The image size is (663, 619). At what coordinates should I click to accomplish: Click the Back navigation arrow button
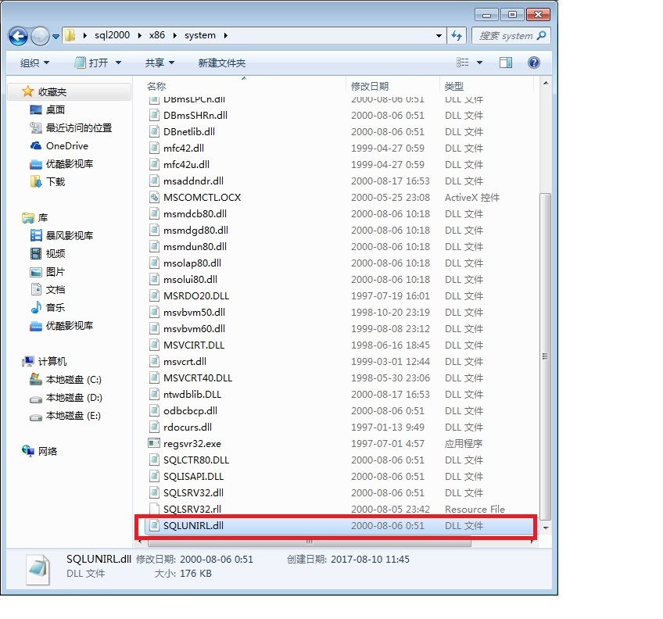tap(19, 36)
